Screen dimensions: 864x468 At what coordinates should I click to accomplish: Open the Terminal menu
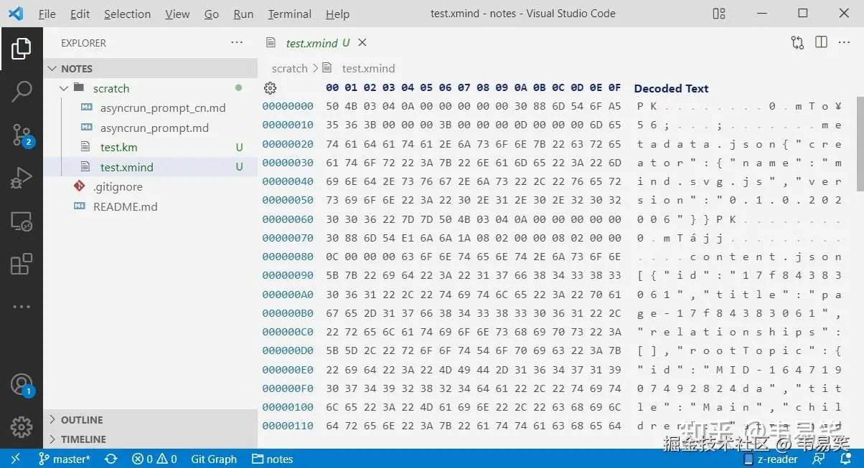tap(289, 14)
